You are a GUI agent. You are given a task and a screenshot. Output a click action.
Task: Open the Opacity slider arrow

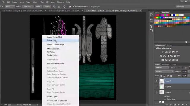coord(189,72)
